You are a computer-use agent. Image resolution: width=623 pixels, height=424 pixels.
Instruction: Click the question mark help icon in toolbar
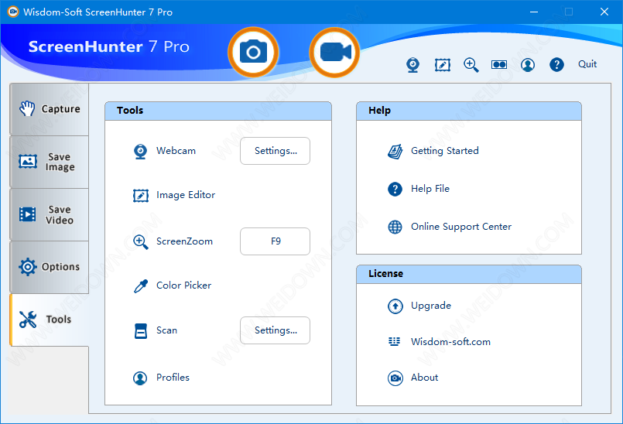(x=556, y=65)
